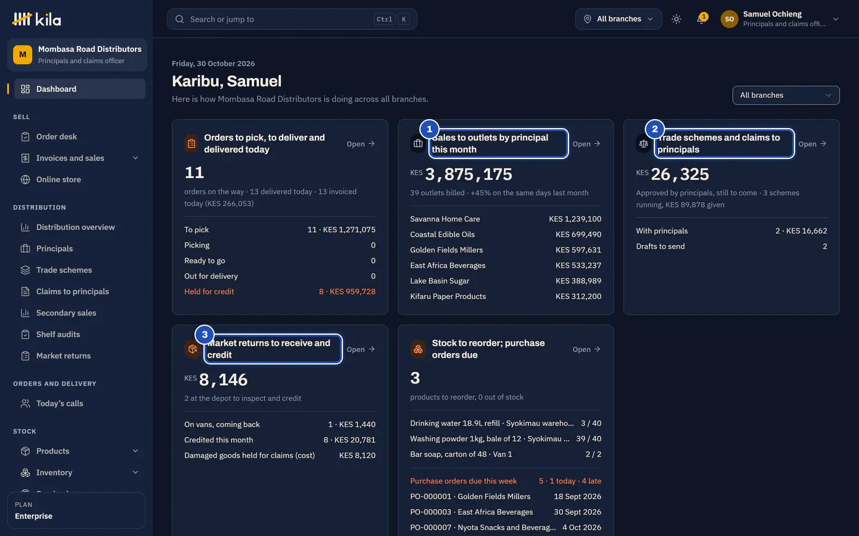Image resolution: width=859 pixels, height=536 pixels.
Task: Click the trade schemes scales card icon
Action: click(643, 144)
